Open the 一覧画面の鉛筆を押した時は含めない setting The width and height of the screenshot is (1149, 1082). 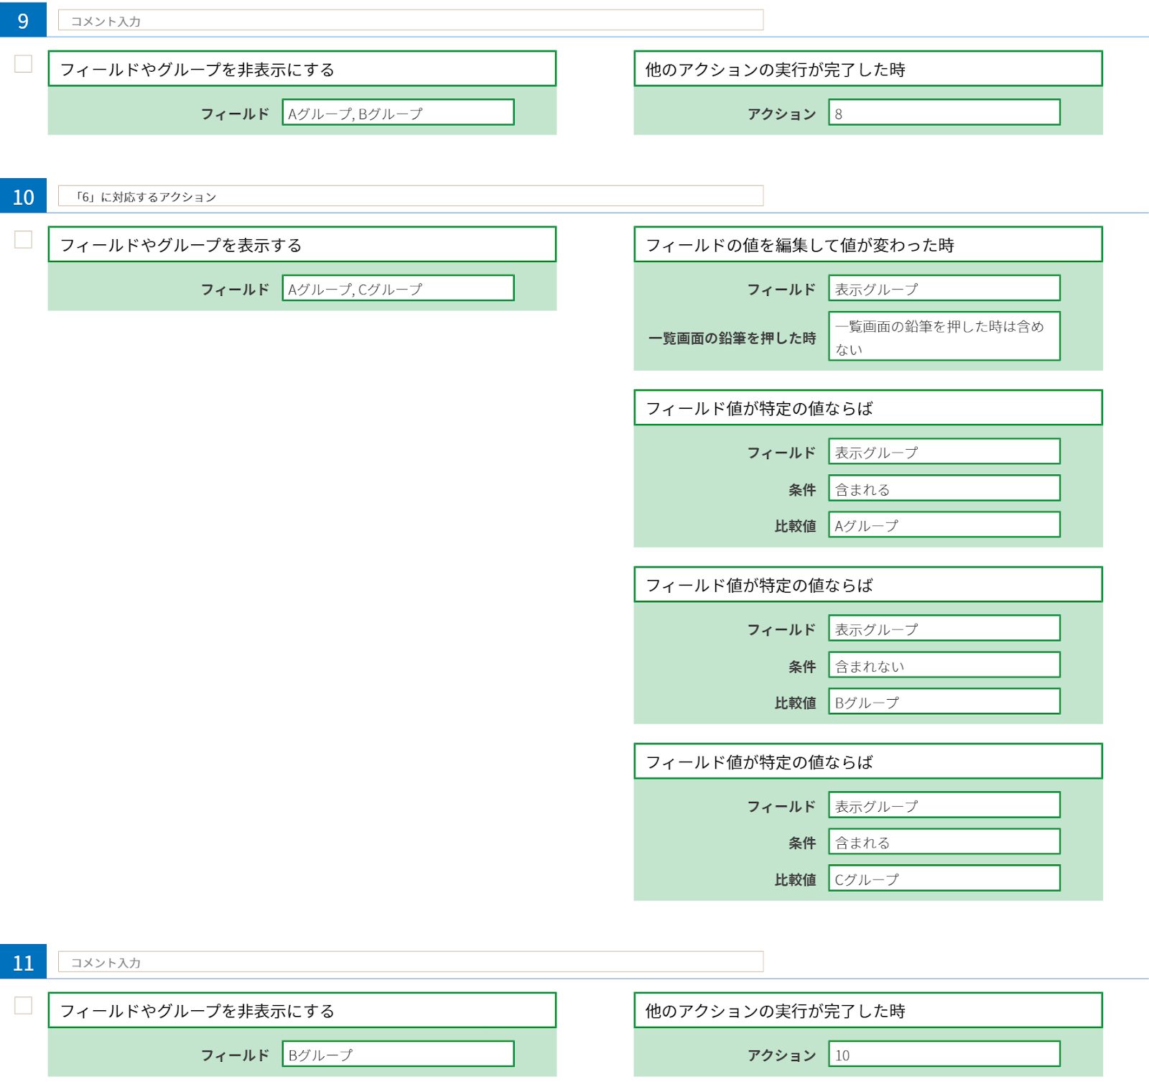coord(944,336)
